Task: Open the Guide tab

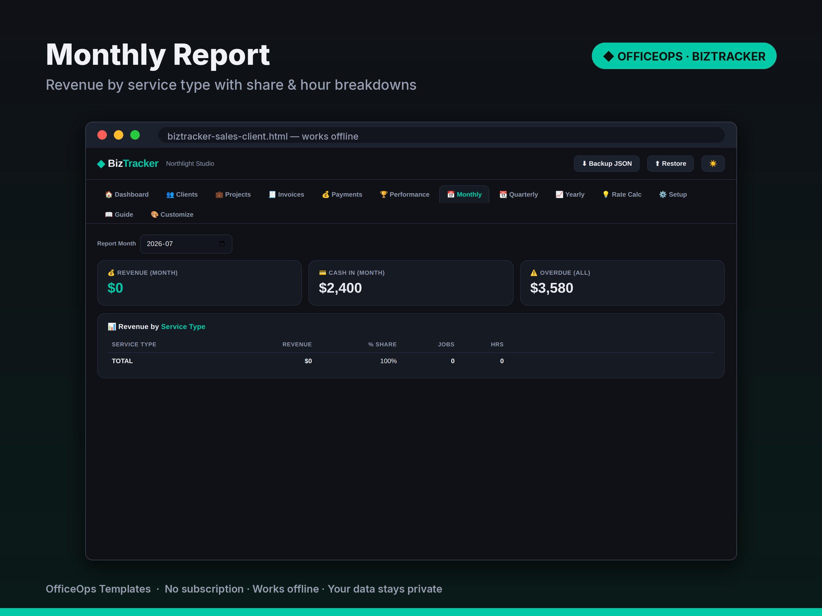Action: tap(119, 214)
